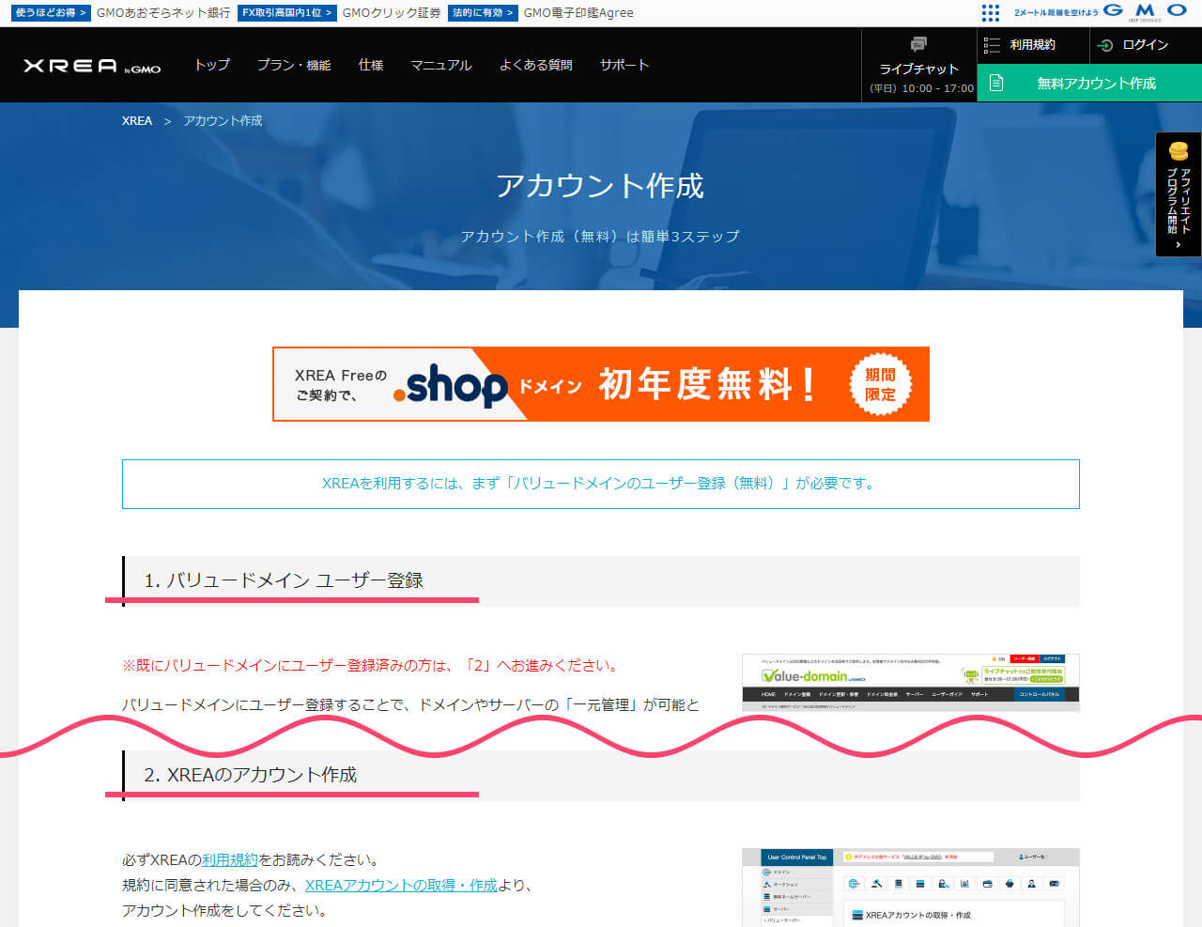Viewport: 1202px width, 927px height.
Task: Open the サポート menu item
Action: (x=624, y=65)
